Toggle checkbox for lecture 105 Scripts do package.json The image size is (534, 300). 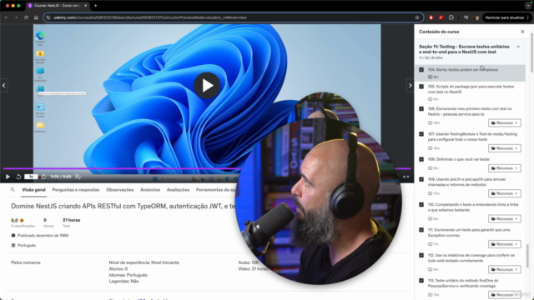coord(421,87)
